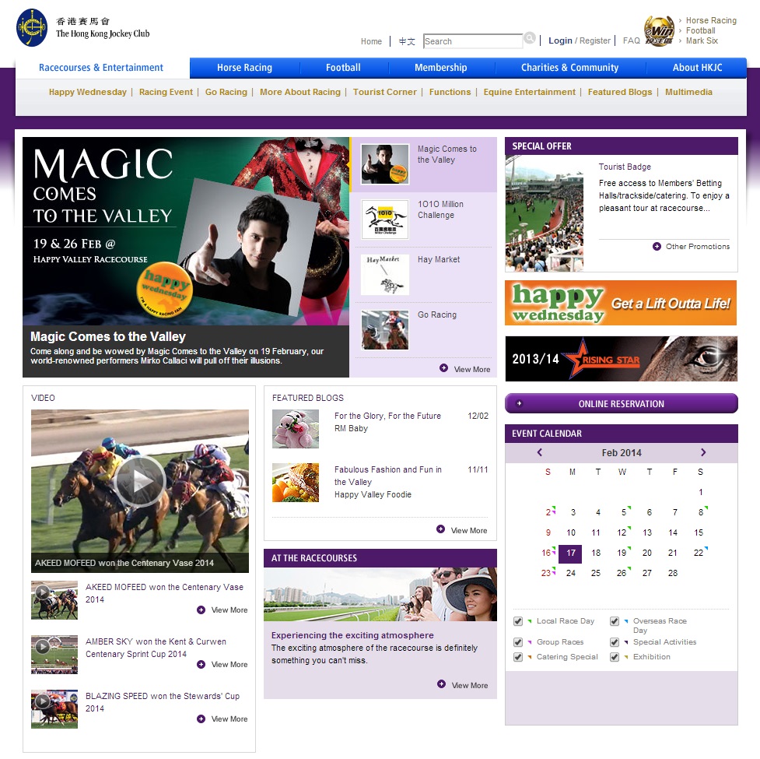Screen dimensions: 760x759
Task: Open the Charities & Community menu
Action: [569, 68]
